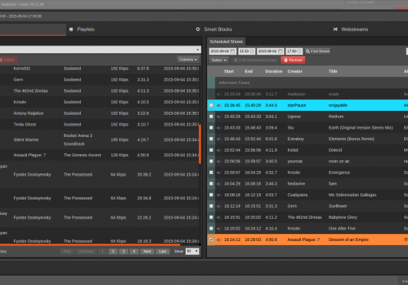Screen dimensions: 408x285
Task: Click the Playlists tab icon
Action: pyautogui.click(x=71, y=29)
